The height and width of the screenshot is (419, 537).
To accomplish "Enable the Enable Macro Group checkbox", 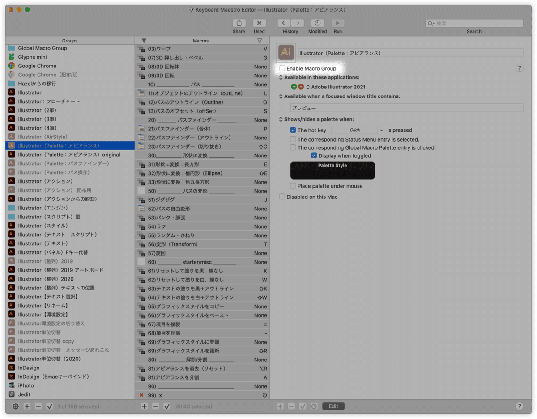I will pos(282,68).
